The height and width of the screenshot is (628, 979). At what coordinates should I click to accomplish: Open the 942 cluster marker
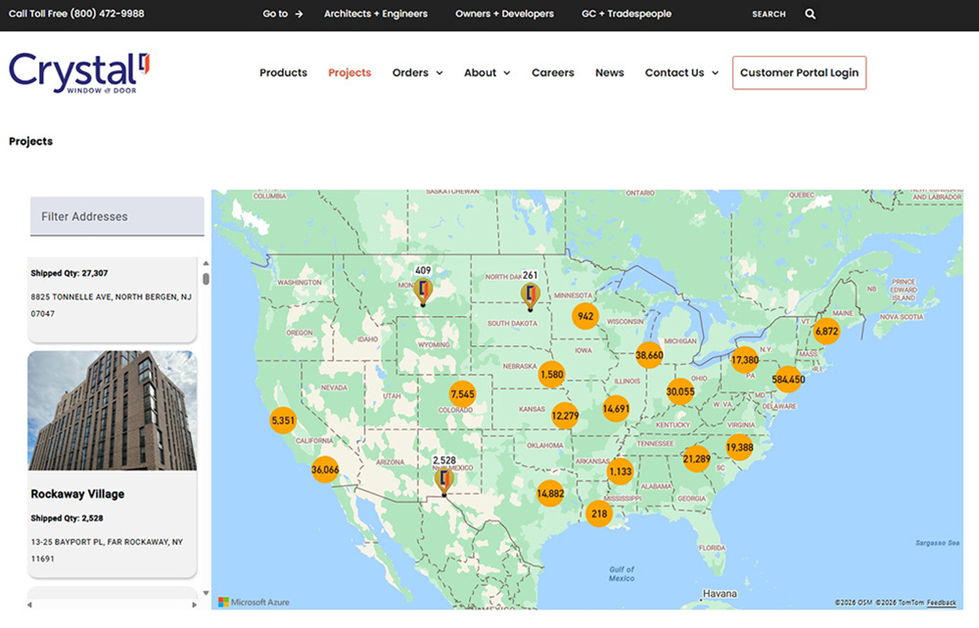pos(585,316)
